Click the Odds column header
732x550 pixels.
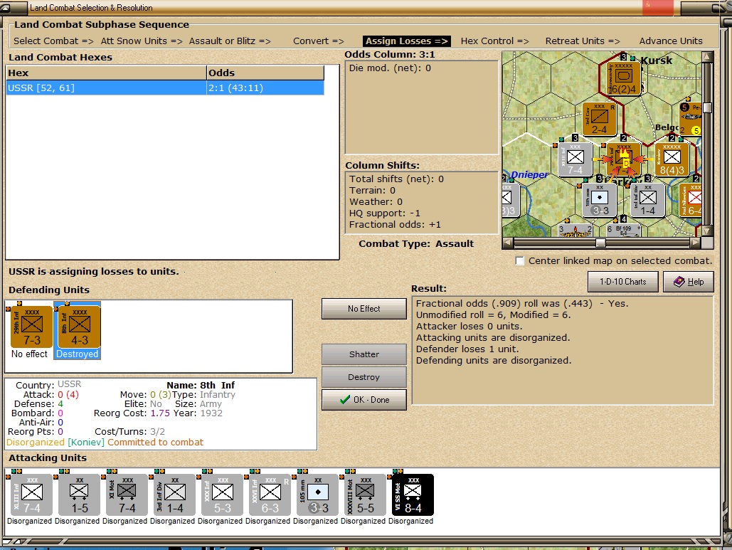click(x=265, y=73)
